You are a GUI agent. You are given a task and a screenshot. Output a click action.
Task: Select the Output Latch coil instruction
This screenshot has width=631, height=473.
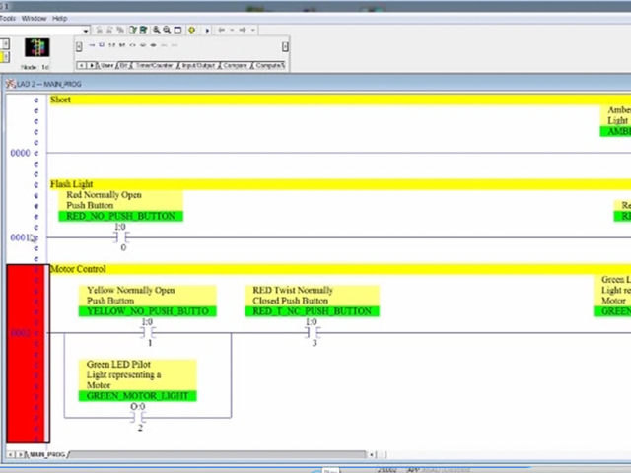(x=143, y=45)
